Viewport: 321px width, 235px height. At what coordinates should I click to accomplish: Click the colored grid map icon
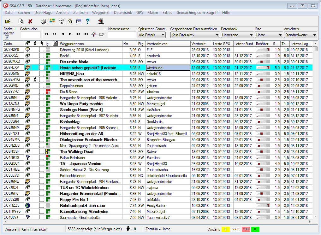click(52, 21)
